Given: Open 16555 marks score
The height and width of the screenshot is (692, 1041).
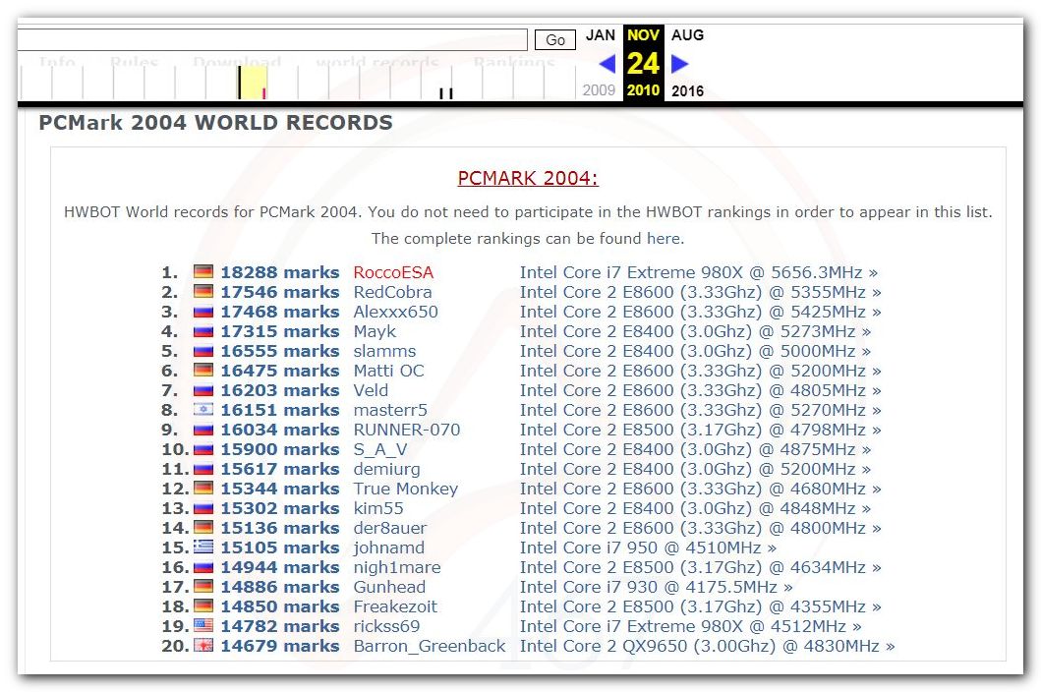Looking at the screenshot, I should 279,351.
